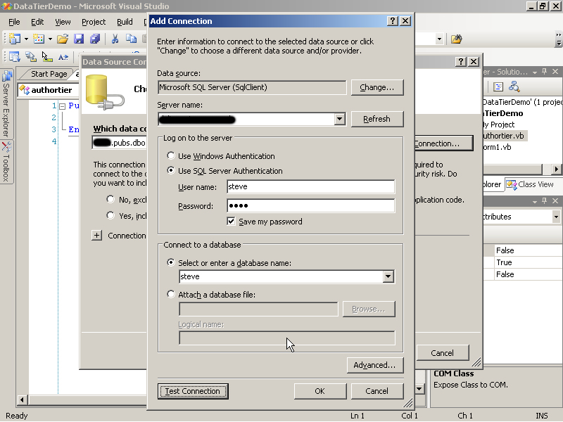563x422 pixels.
Task: Open the Server name dropdown
Action: tap(340, 119)
